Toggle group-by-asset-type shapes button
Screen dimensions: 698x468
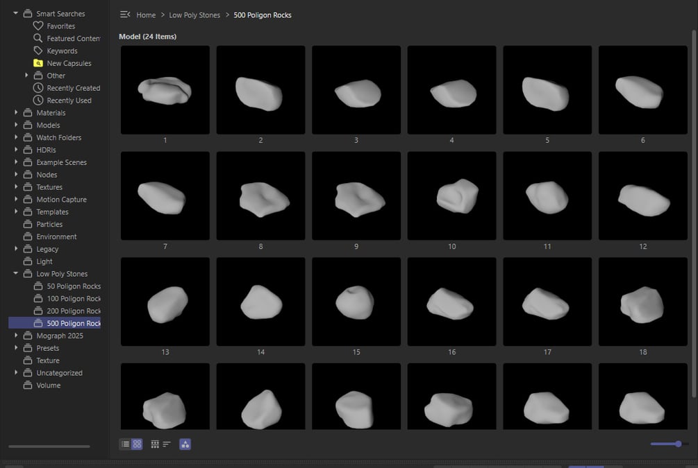[x=185, y=444]
